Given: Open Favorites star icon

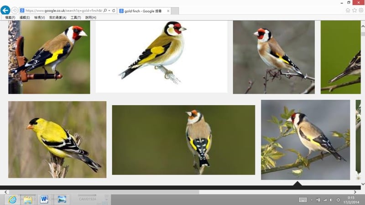Looking at the screenshot, I should point(355,10).
